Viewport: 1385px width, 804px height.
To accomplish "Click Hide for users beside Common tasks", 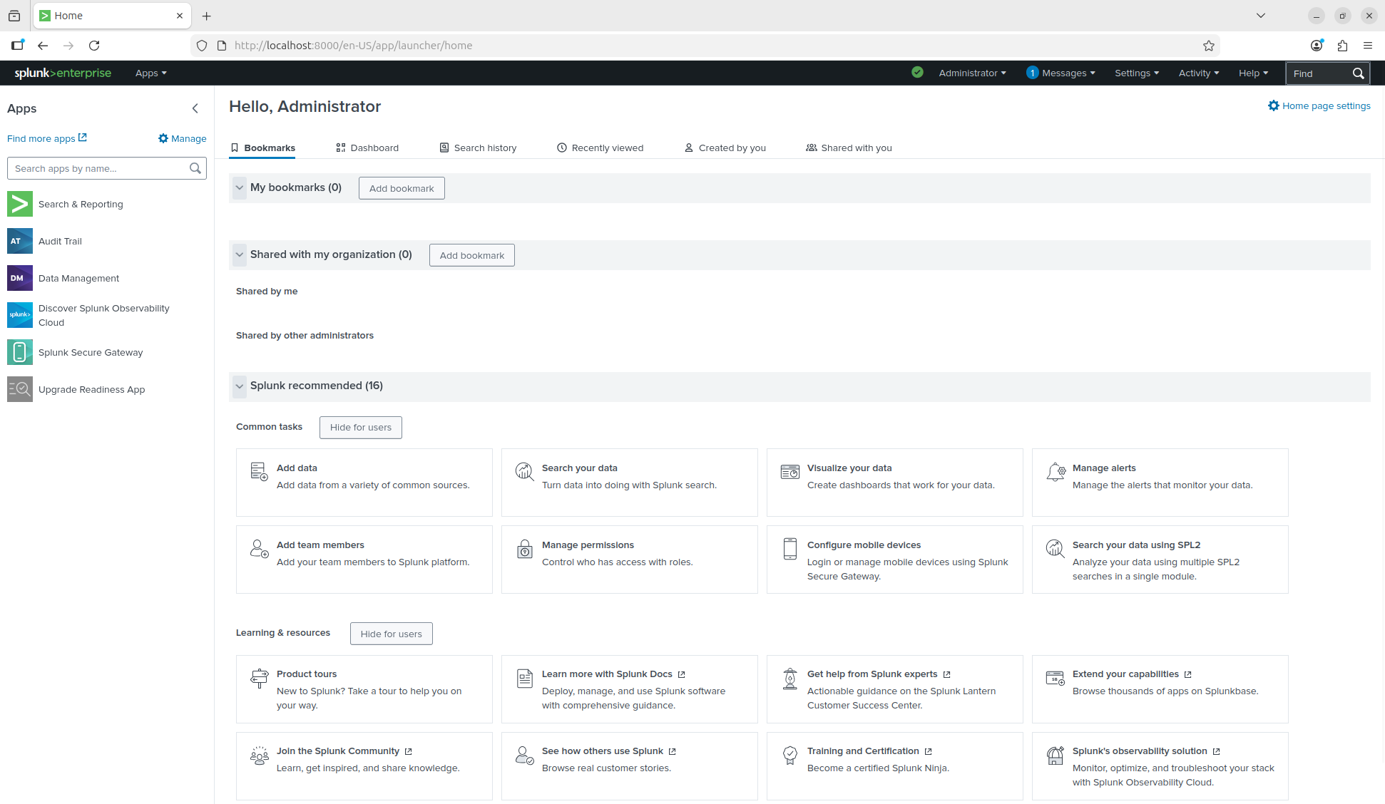I will [361, 428].
